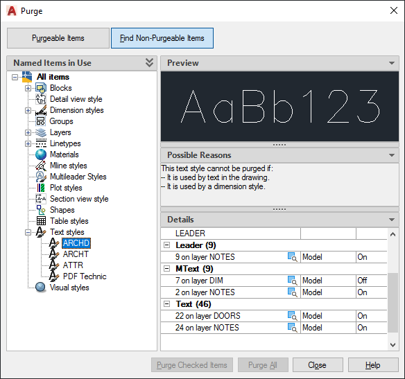405x379 pixels.
Task: Click the Details list scrollbar down arrow
Action: (393, 345)
